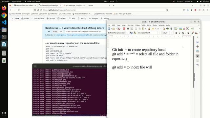Click the New Style from Selection icon
210x118 pixels.
pos(135,33)
